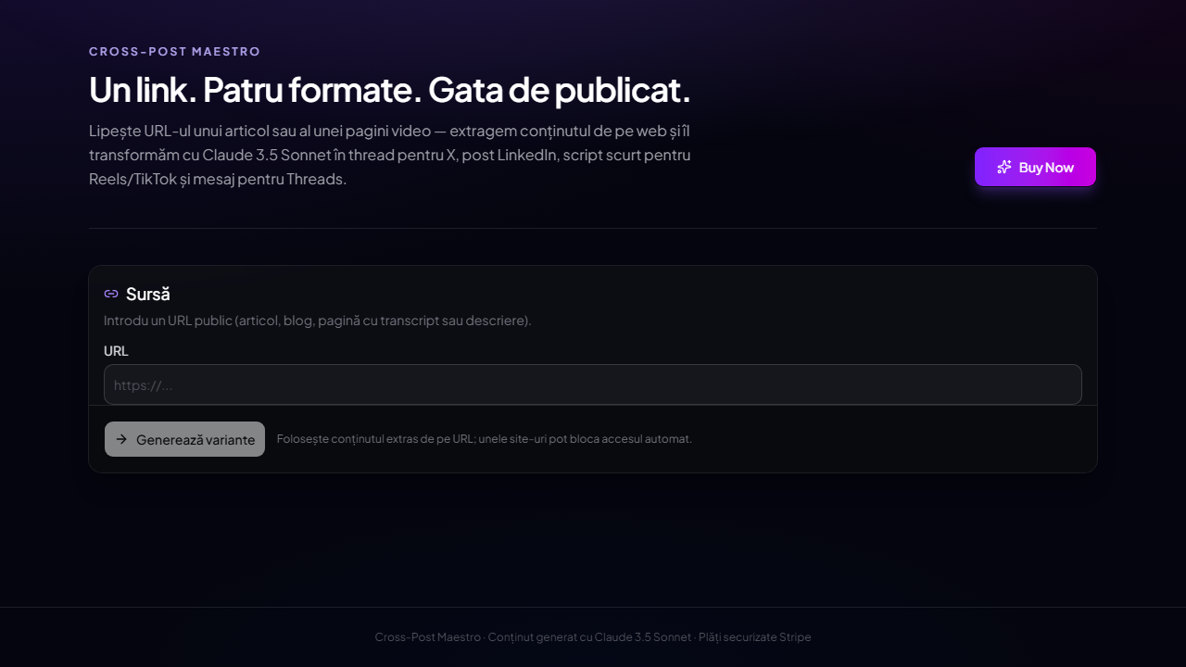
Task: Click the Sursă heading text
Action: (x=148, y=294)
